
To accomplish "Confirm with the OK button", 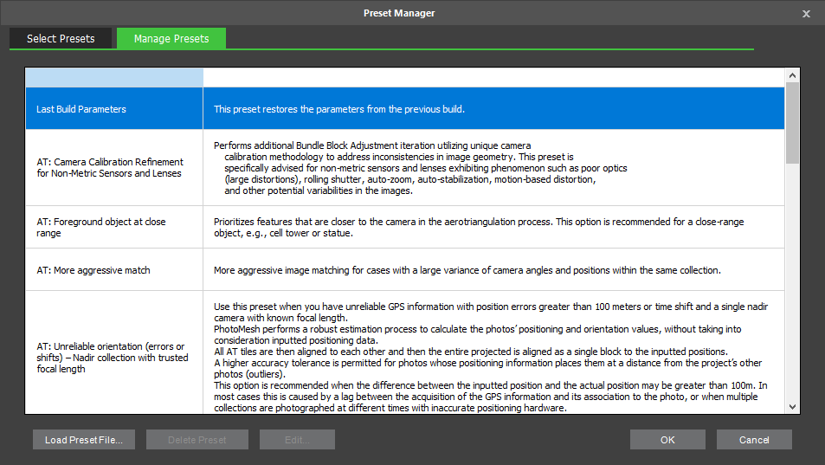I will 667,440.
